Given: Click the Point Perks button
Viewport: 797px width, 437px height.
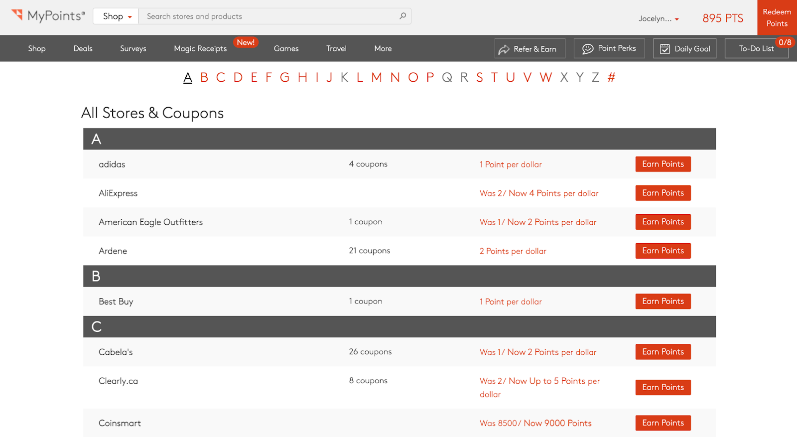Looking at the screenshot, I should pyautogui.click(x=609, y=48).
